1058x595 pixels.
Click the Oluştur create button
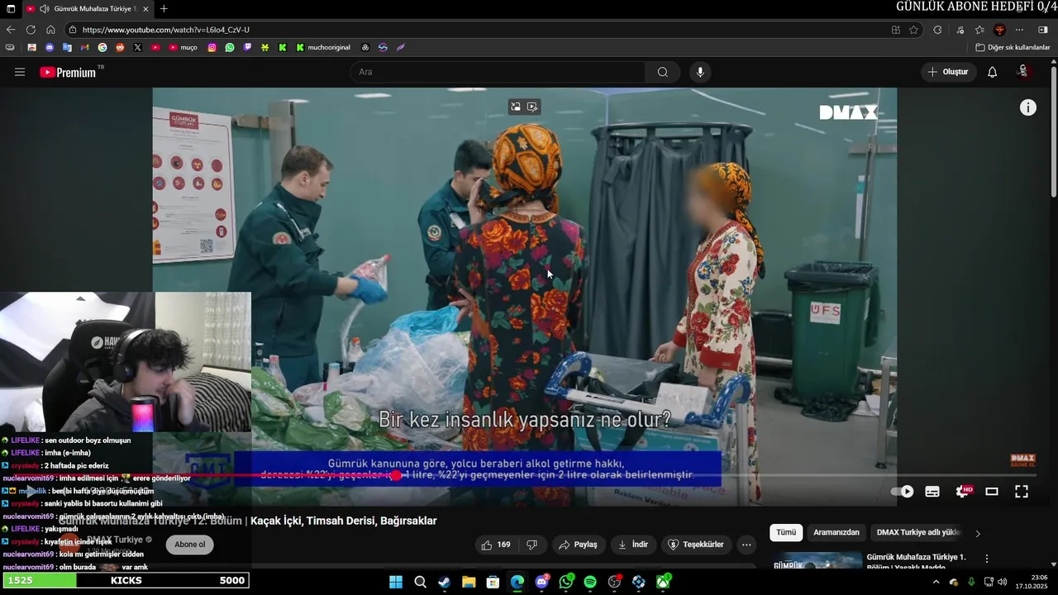click(948, 72)
